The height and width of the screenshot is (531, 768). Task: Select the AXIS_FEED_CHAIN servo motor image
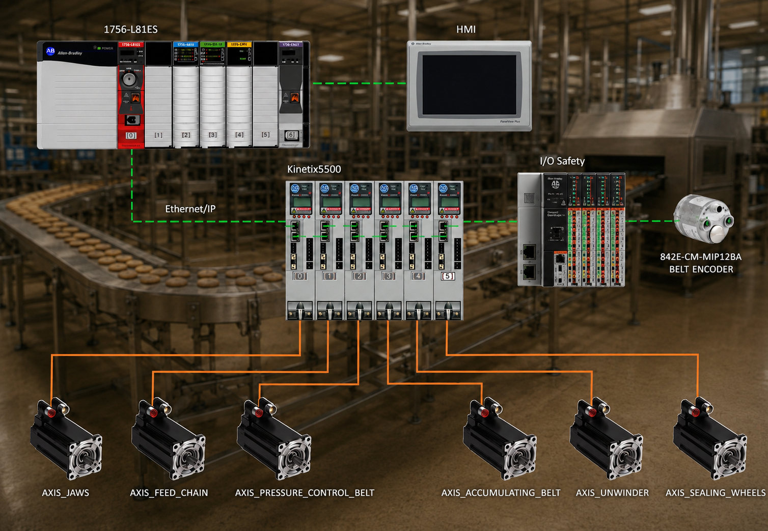[x=169, y=439]
